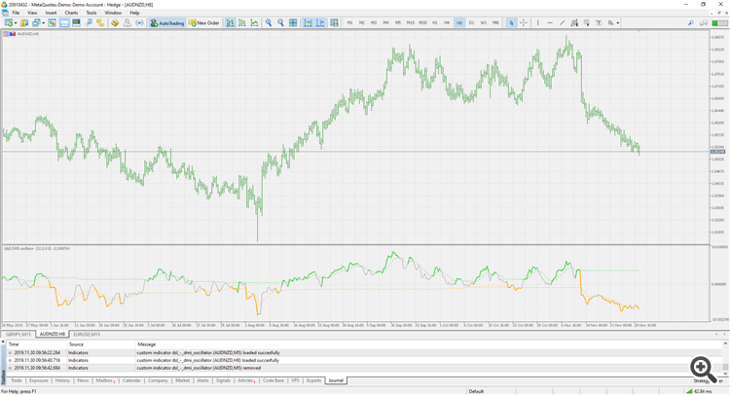Click the New Order button
The width and height of the screenshot is (730, 395).
(204, 22)
